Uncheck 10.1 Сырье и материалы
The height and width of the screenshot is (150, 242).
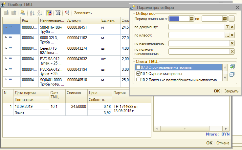tap(138, 74)
